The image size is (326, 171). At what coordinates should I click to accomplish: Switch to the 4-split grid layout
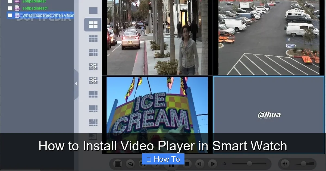tap(93, 24)
